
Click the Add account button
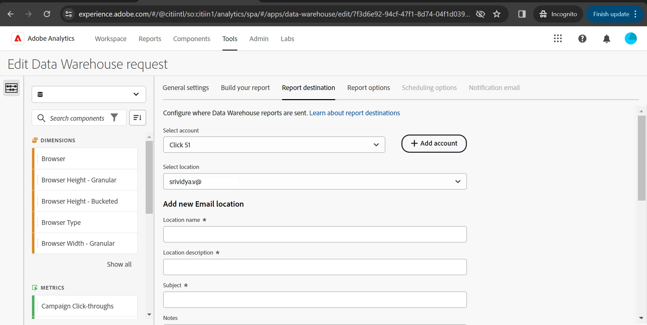pos(434,144)
